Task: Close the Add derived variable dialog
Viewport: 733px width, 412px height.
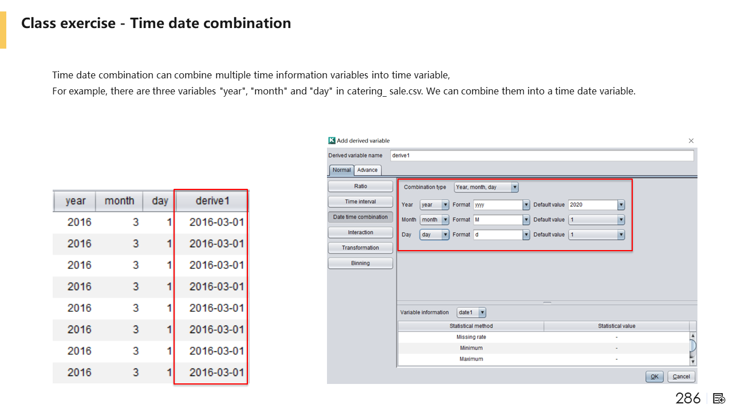Action: (x=691, y=141)
